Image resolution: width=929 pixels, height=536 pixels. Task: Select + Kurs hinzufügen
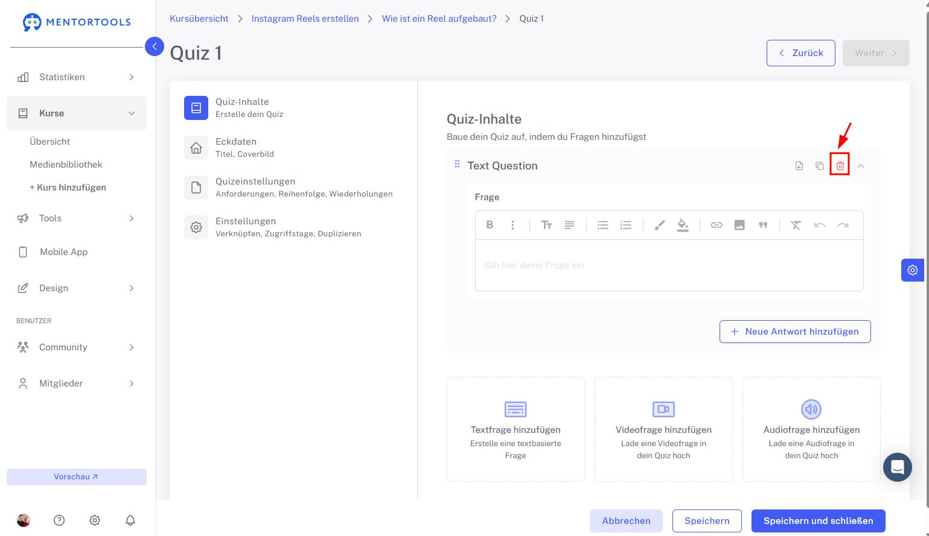coord(68,188)
